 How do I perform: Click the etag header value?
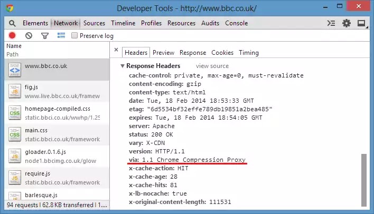coord(210,109)
